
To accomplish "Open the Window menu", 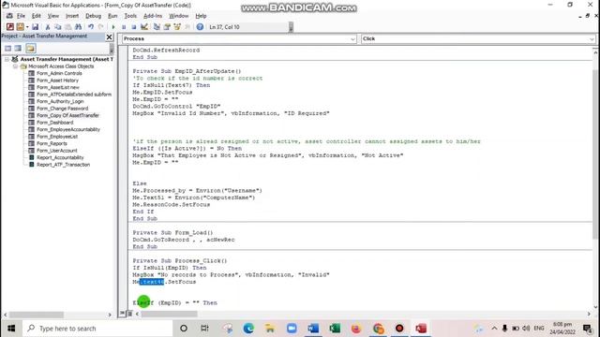I will pyautogui.click(x=179, y=16).
